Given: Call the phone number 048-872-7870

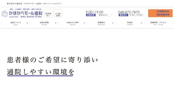Looking at the screenshot, I should point(129,12).
